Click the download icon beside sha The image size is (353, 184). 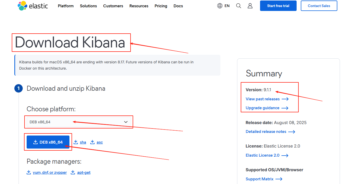click(x=76, y=142)
